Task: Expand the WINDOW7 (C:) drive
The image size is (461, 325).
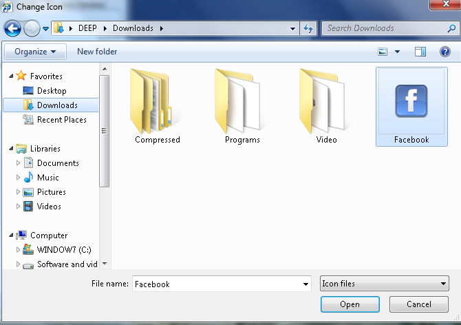Action: coord(18,250)
